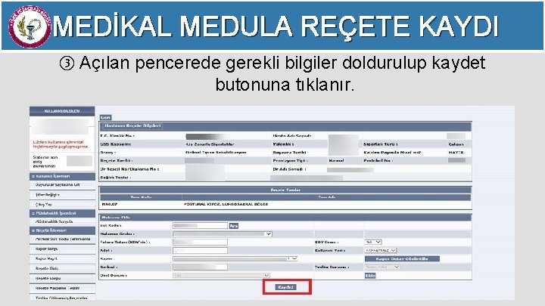The width and height of the screenshot is (545, 306).
Task: Focus the Adet input field
Action: 200,251
